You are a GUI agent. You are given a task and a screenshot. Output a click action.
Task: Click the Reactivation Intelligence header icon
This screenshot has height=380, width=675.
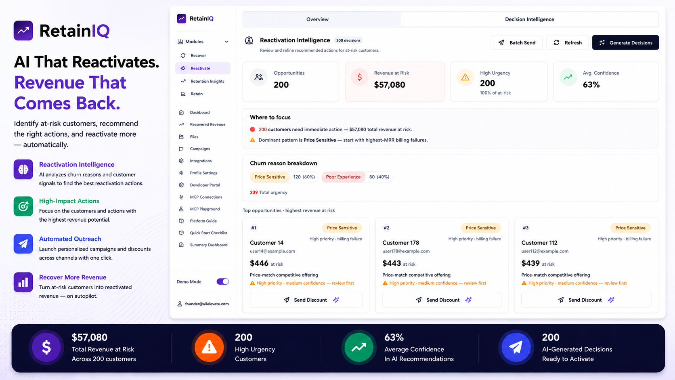tap(249, 40)
